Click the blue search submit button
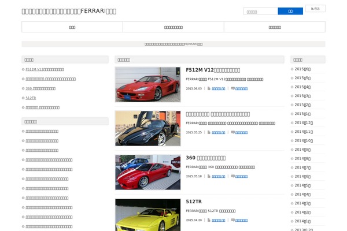 click(290, 12)
